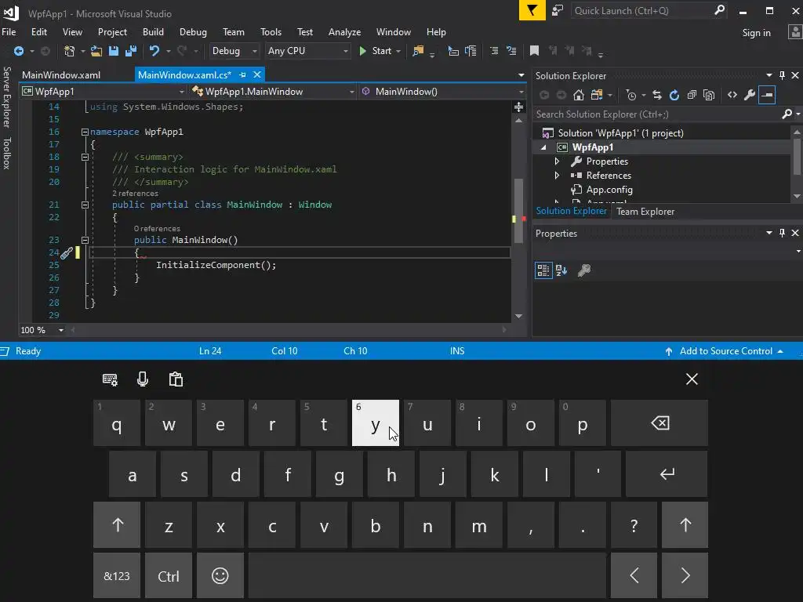The height and width of the screenshot is (602, 803).
Task: Open the Analyze menu
Action: pos(344,31)
